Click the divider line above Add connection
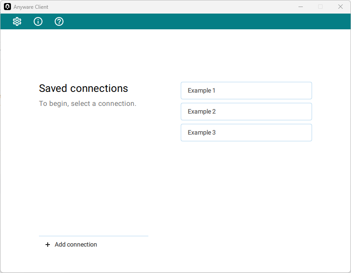The image size is (351, 273). click(x=94, y=236)
